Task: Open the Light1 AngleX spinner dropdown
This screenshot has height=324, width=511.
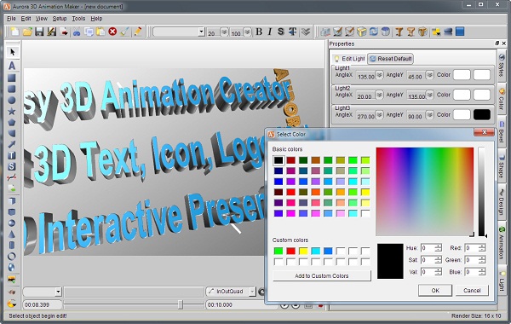Action: point(380,75)
